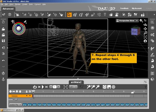Open the globe icon in right sidebar

click(152, 79)
